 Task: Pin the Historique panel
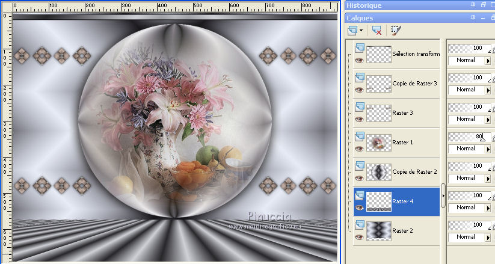tap(473, 5)
